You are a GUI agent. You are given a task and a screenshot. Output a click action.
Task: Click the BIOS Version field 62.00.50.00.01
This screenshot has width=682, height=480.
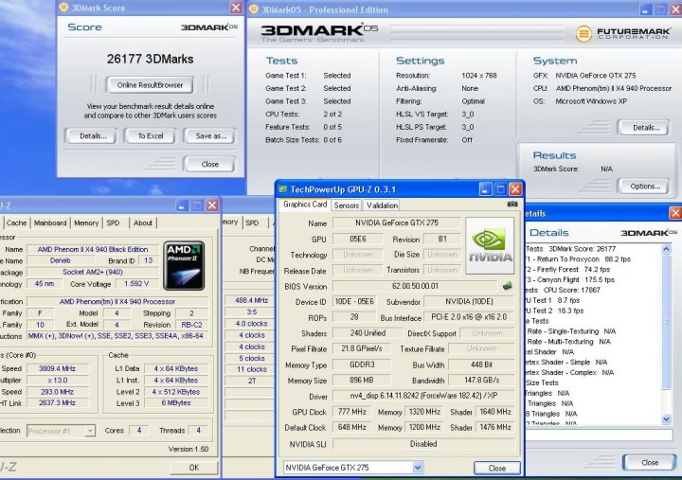415,286
